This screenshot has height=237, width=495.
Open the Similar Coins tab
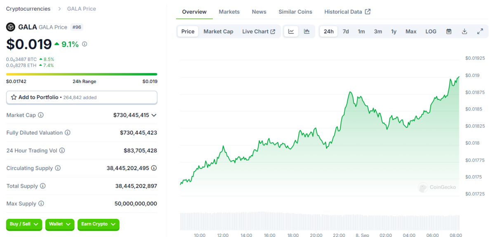tap(295, 12)
